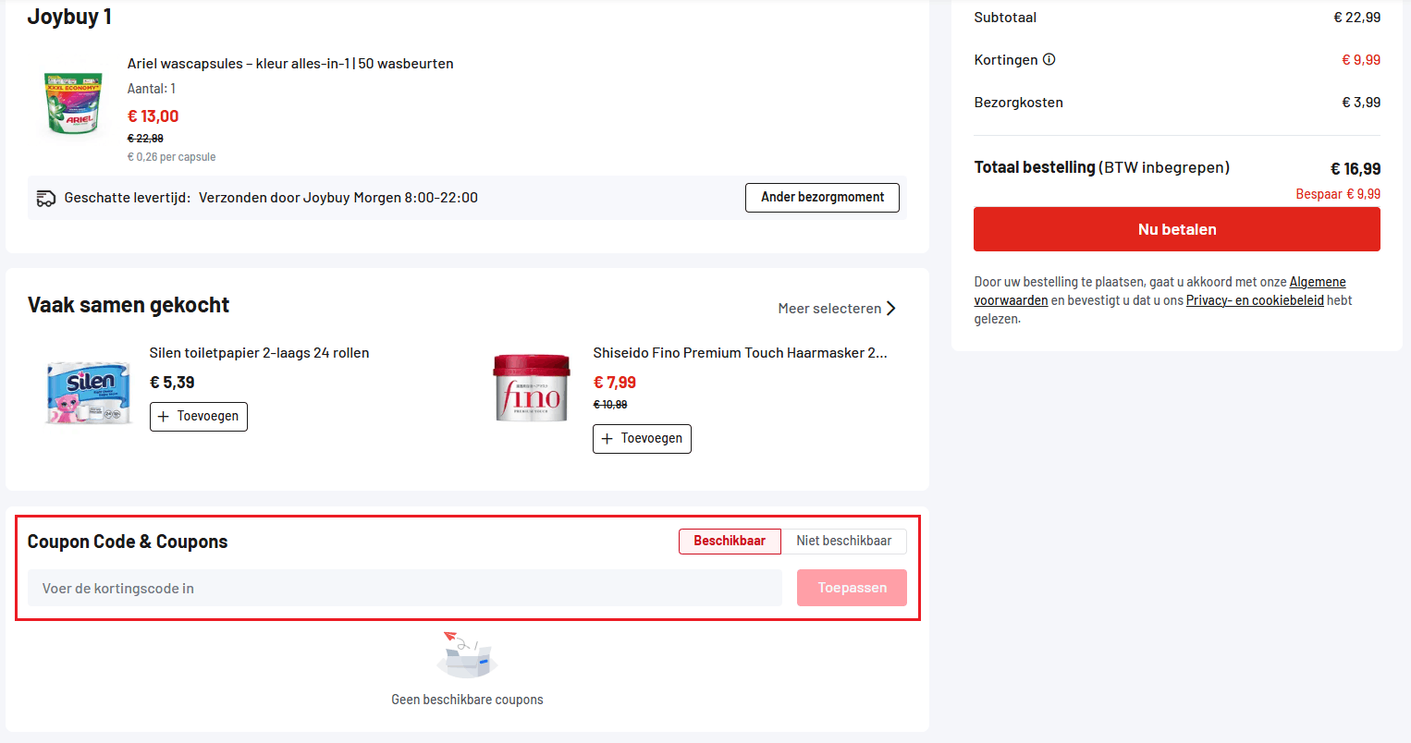Image resolution: width=1411 pixels, height=743 pixels.
Task: Click the Bezorgkosten € 3,99 amount
Action: click(1361, 103)
